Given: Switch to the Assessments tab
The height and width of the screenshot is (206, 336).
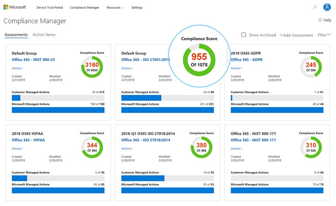Looking at the screenshot, I should 16,35.
